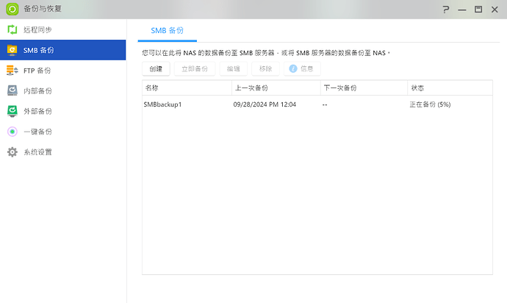Click the 编辑 edit button
This screenshot has width=507, height=303.
[x=233, y=68]
